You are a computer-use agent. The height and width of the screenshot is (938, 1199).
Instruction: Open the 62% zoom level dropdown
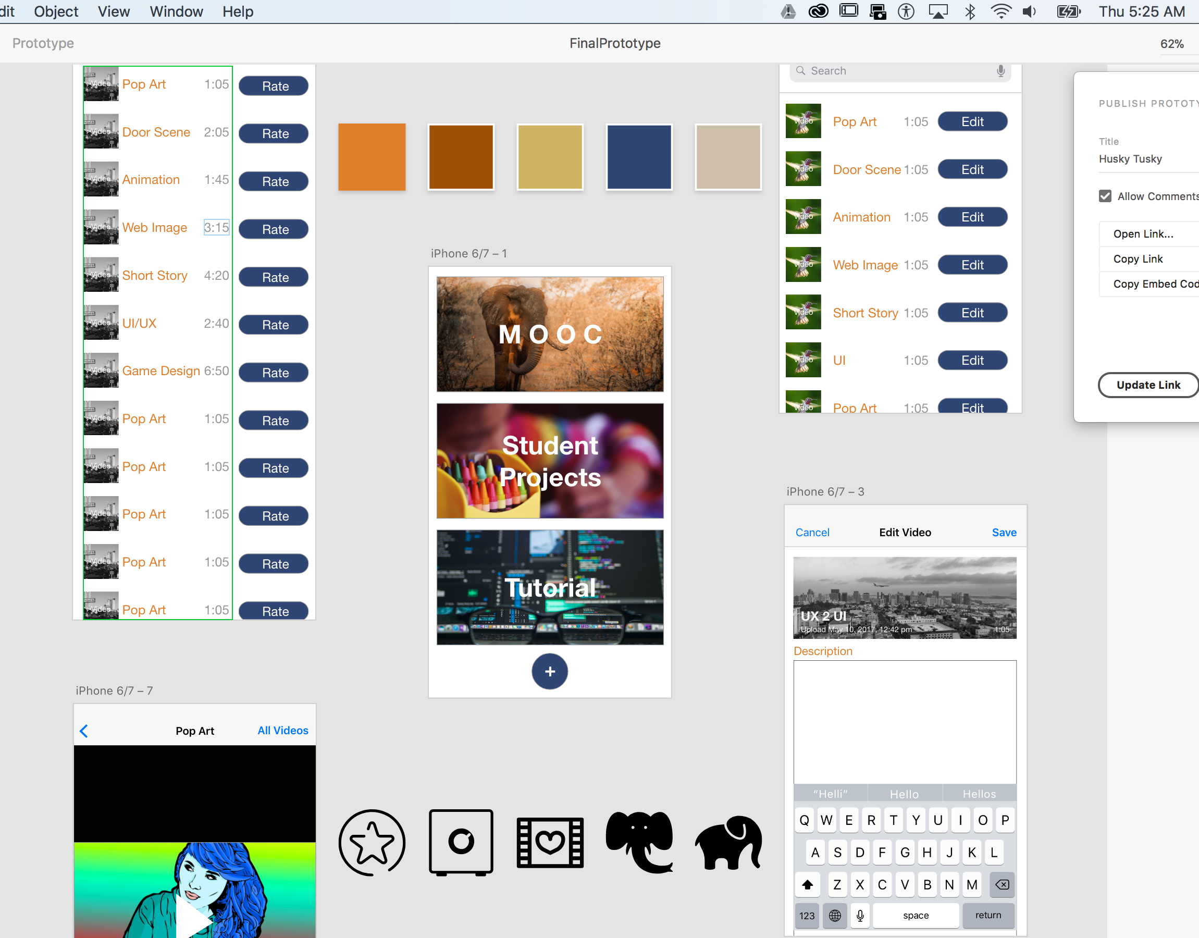point(1172,44)
